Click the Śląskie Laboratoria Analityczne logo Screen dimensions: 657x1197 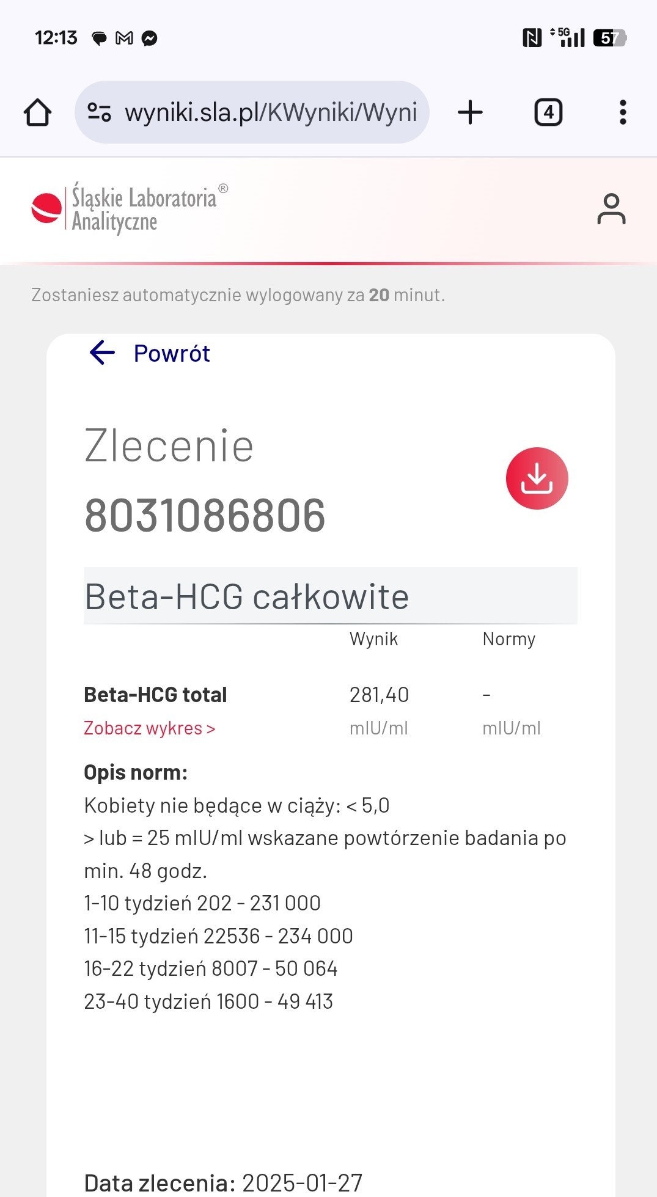[130, 209]
